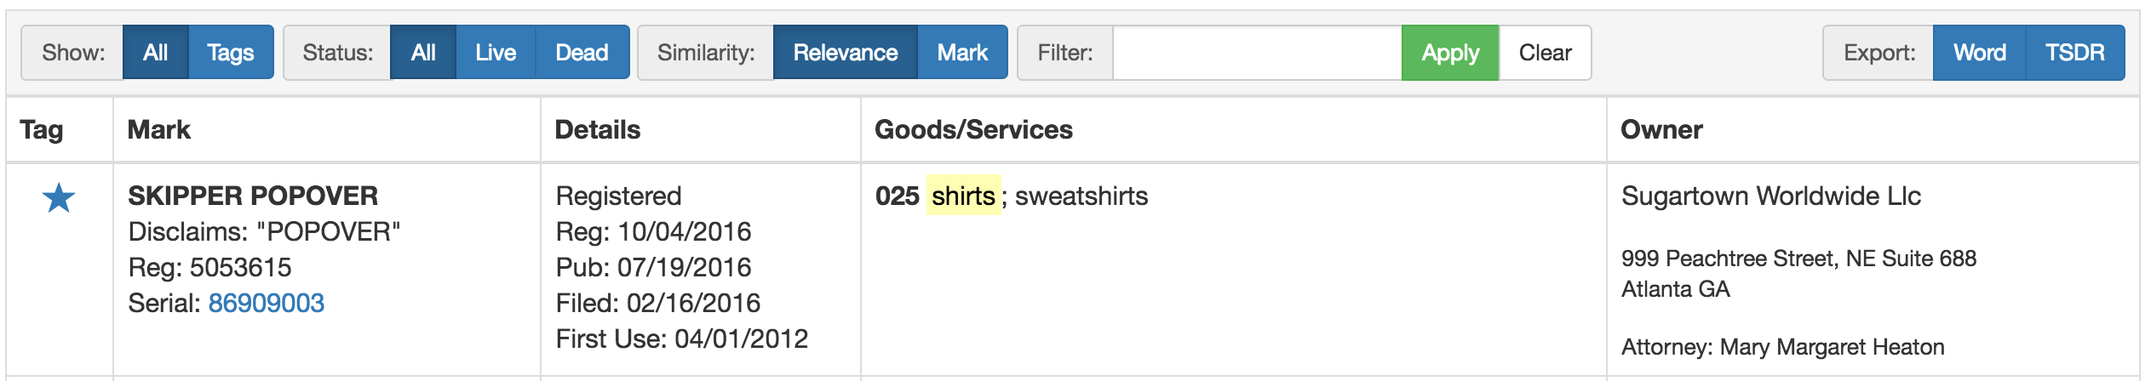Screen dimensions: 2151x381
Task: Sort similarity by Relevance
Action: 845,53
